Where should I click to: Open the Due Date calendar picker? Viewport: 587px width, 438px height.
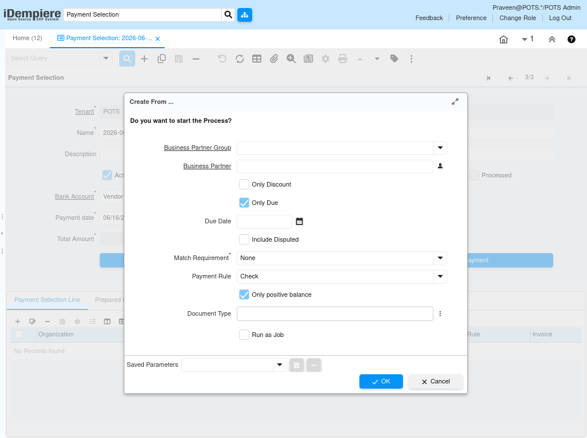[x=299, y=222]
